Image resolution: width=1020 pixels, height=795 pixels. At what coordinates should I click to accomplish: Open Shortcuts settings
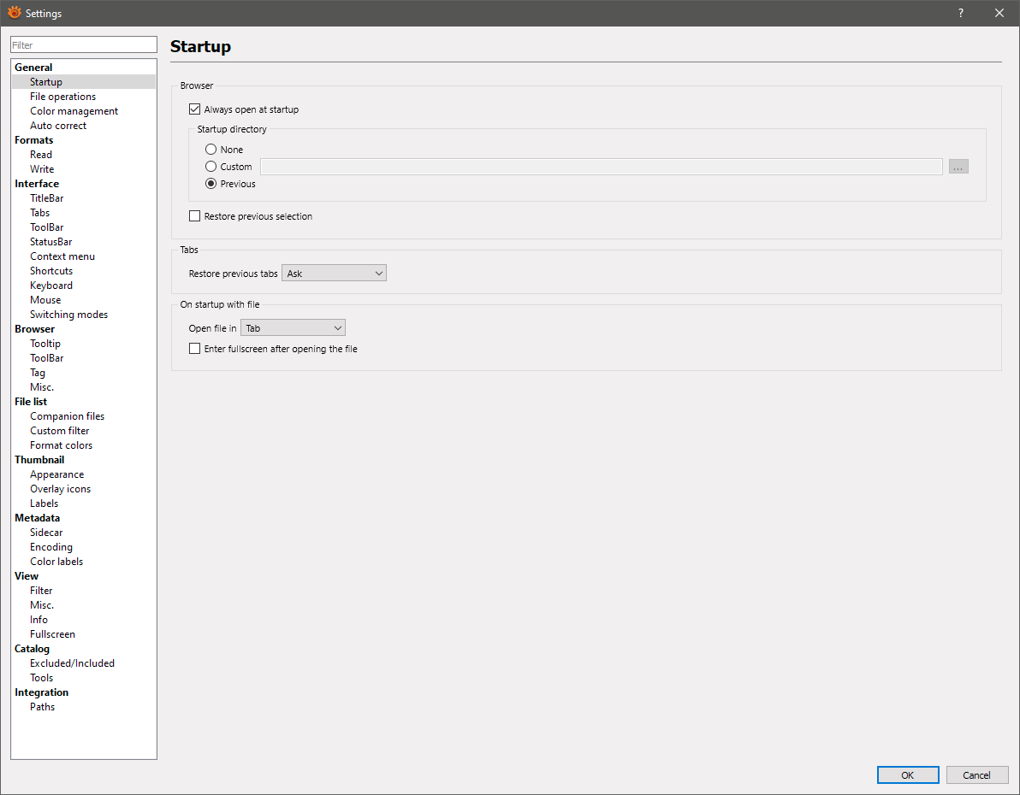[x=51, y=270]
